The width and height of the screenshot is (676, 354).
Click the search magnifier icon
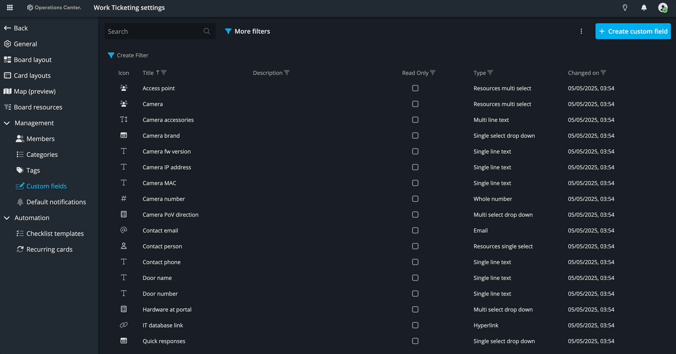[207, 31]
